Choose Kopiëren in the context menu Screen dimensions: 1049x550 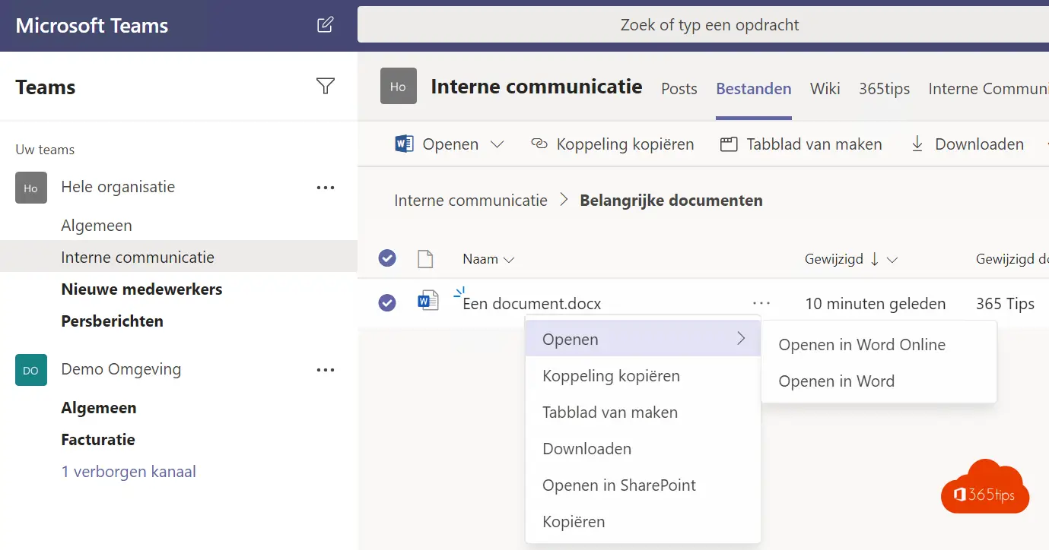pos(643,522)
